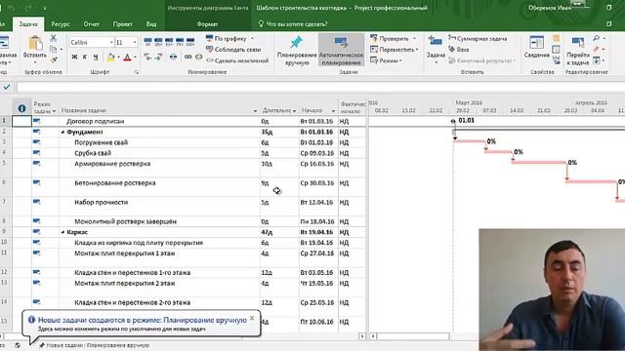Screen dimensions: 625x351
Task: Toggle Underline (Ч) formatting
Action: (x=96, y=58)
